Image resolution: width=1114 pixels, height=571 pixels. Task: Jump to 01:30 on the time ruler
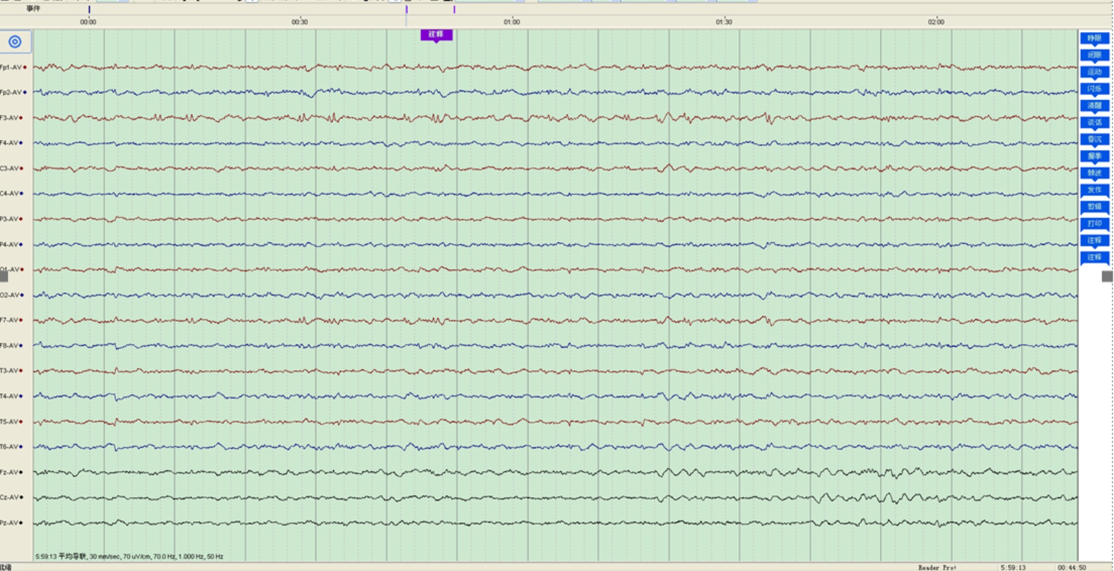pyautogui.click(x=724, y=22)
